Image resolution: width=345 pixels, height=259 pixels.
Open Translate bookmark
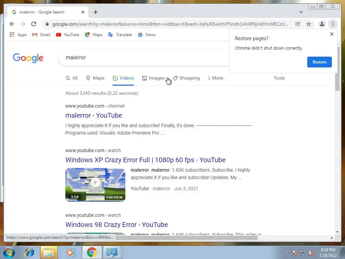click(x=120, y=35)
